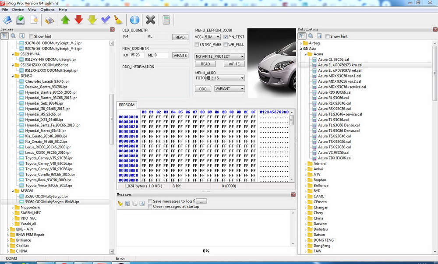Screen dimensions: 438x264
Task: Click the WRAITE button in NEW_ODOMETR
Action: 180,55
